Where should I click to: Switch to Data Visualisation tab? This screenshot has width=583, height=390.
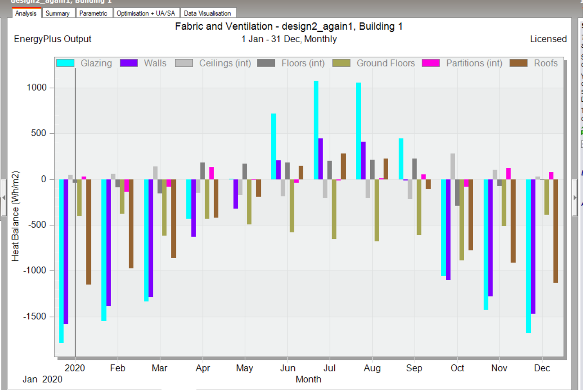[x=207, y=13]
